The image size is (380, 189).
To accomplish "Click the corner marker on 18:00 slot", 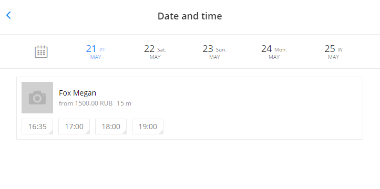I will click(125, 132).
